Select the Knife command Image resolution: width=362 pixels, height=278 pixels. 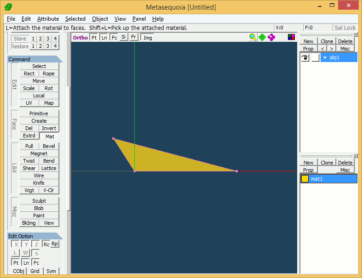coord(39,183)
